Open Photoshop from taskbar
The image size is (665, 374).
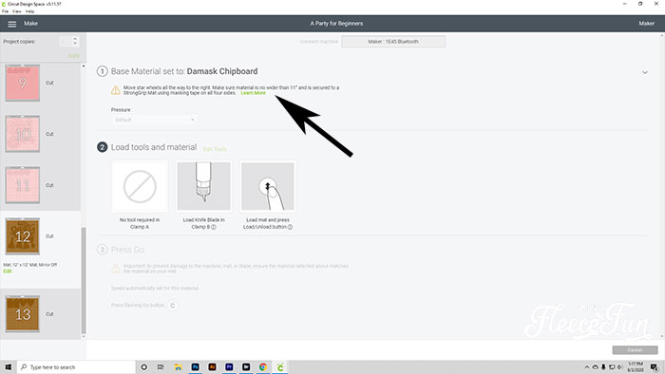pyautogui.click(x=195, y=367)
